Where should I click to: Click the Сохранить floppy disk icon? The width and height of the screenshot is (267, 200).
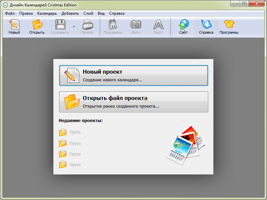pyautogui.click(x=60, y=25)
